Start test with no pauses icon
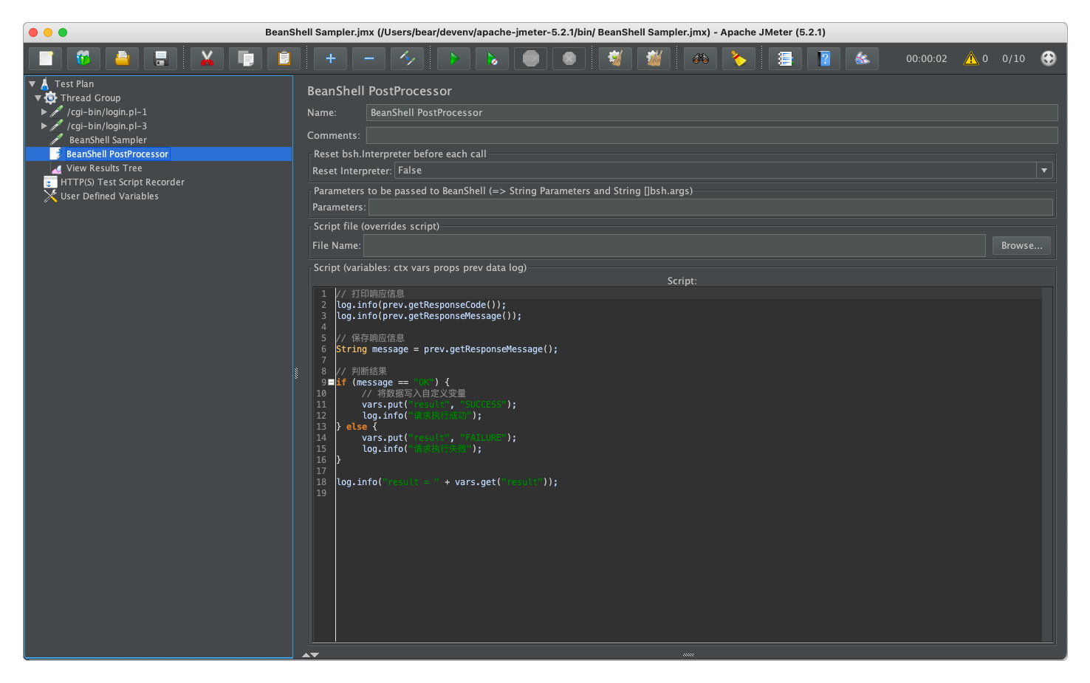1090x683 pixels. [493, 58]
